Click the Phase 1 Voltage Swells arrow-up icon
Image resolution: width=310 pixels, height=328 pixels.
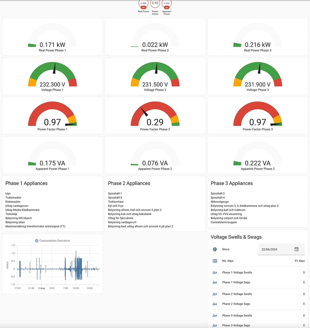tap(214, 273)
